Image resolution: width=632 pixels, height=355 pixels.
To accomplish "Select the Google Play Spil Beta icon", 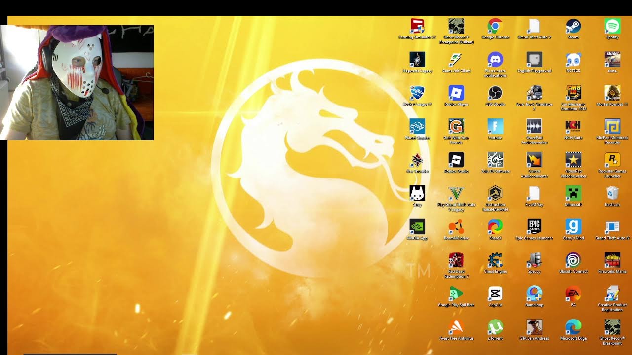I will coord(456,294).
